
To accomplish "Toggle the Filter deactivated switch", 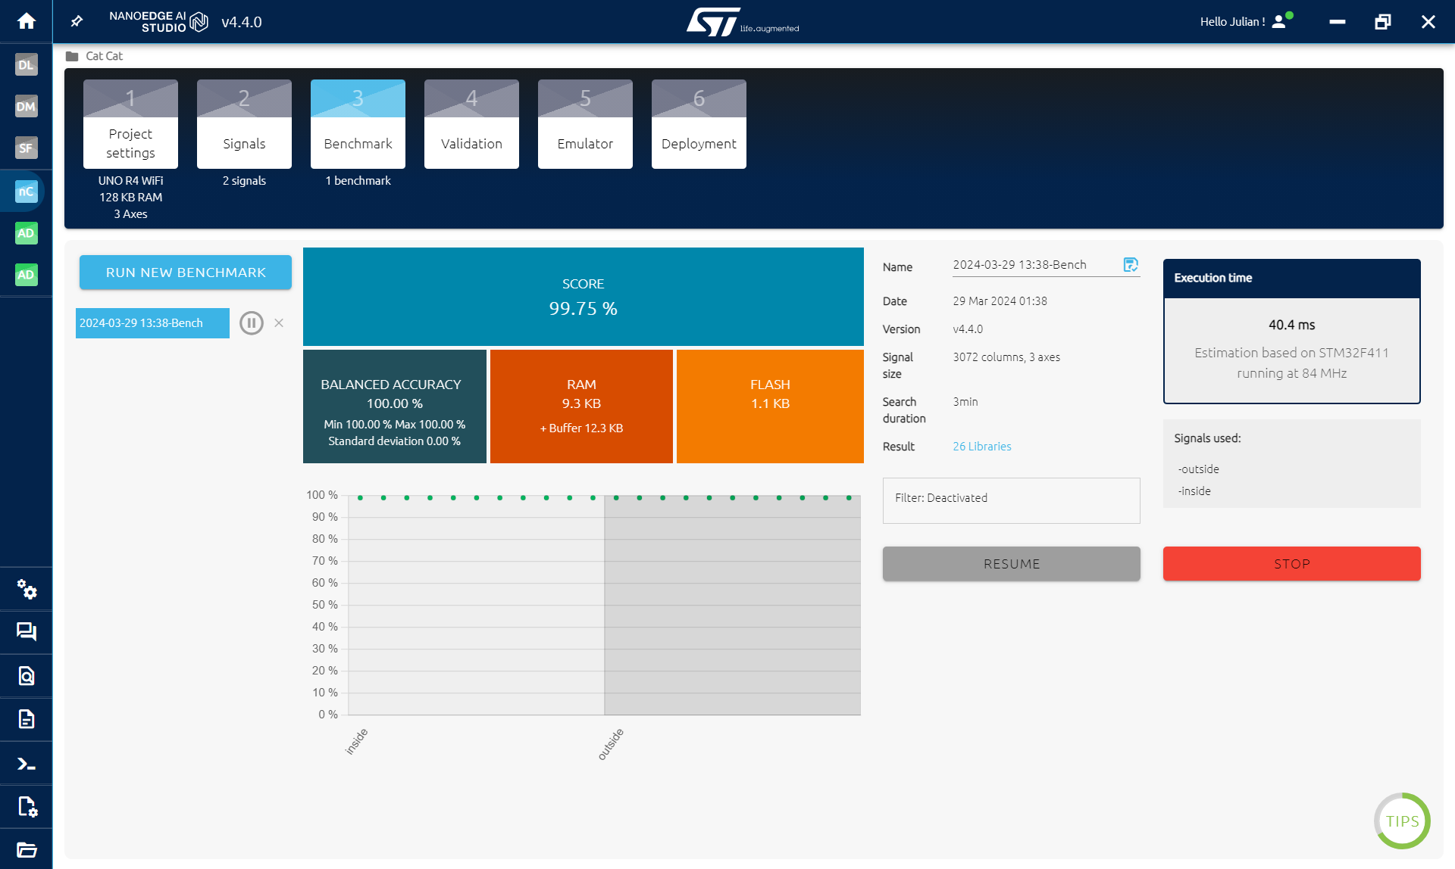I will pos(1011,497).
